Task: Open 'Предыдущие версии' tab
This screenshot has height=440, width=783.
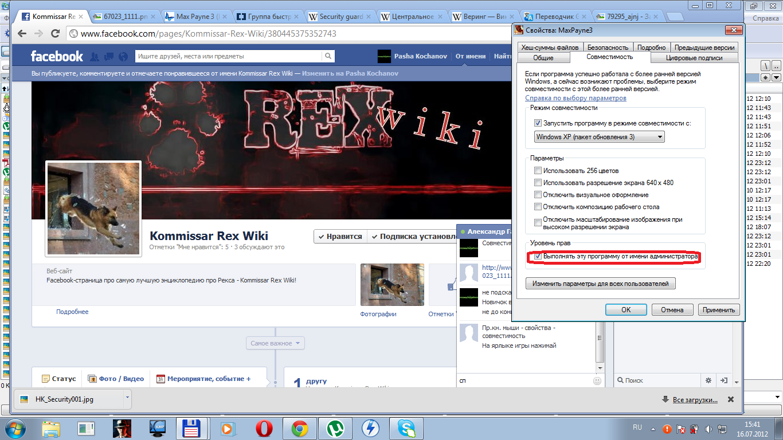Action: point(704,48)
